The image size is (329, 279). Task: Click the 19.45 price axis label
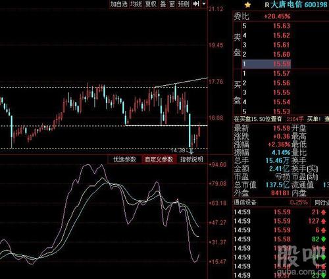(x=216, y=46)
